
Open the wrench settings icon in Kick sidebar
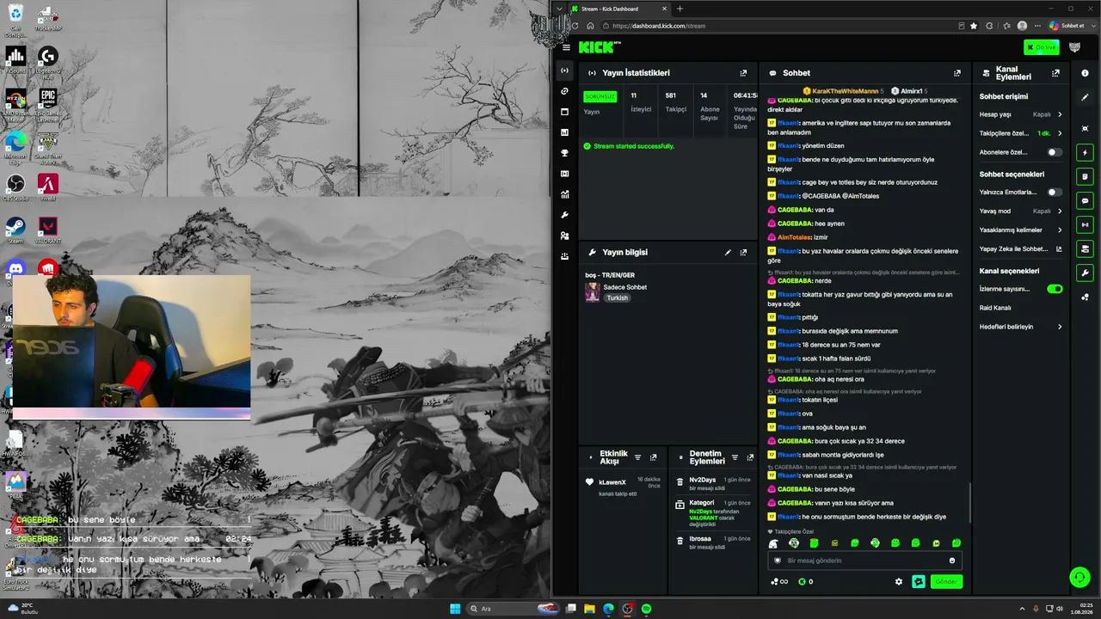tap(564, 215)
